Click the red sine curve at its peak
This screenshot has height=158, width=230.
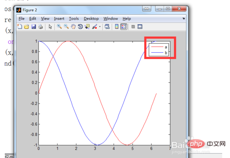coord(68,41)
